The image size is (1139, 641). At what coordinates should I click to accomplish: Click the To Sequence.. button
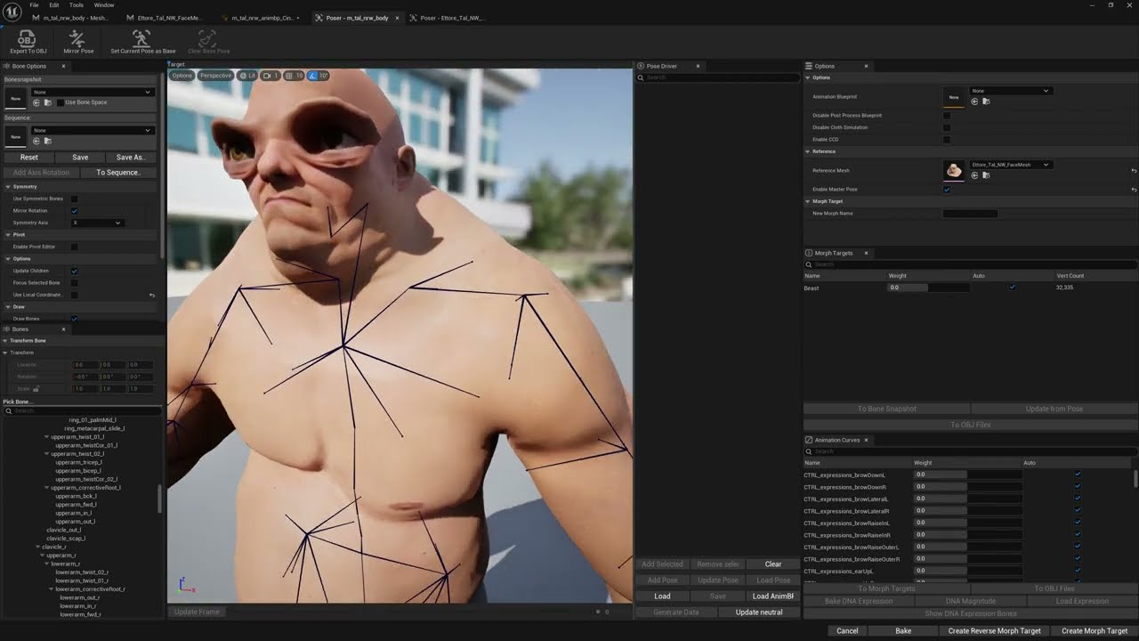[117, 173]
